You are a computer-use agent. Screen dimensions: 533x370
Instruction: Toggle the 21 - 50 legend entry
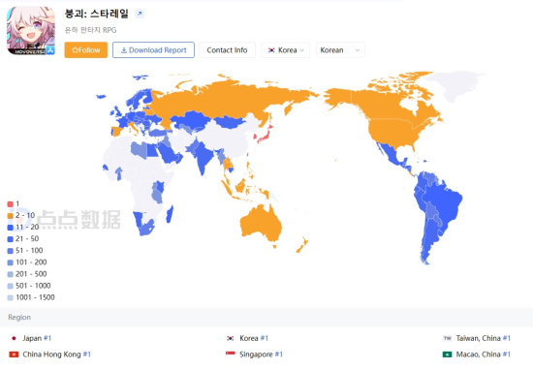(x=23, y=239)
